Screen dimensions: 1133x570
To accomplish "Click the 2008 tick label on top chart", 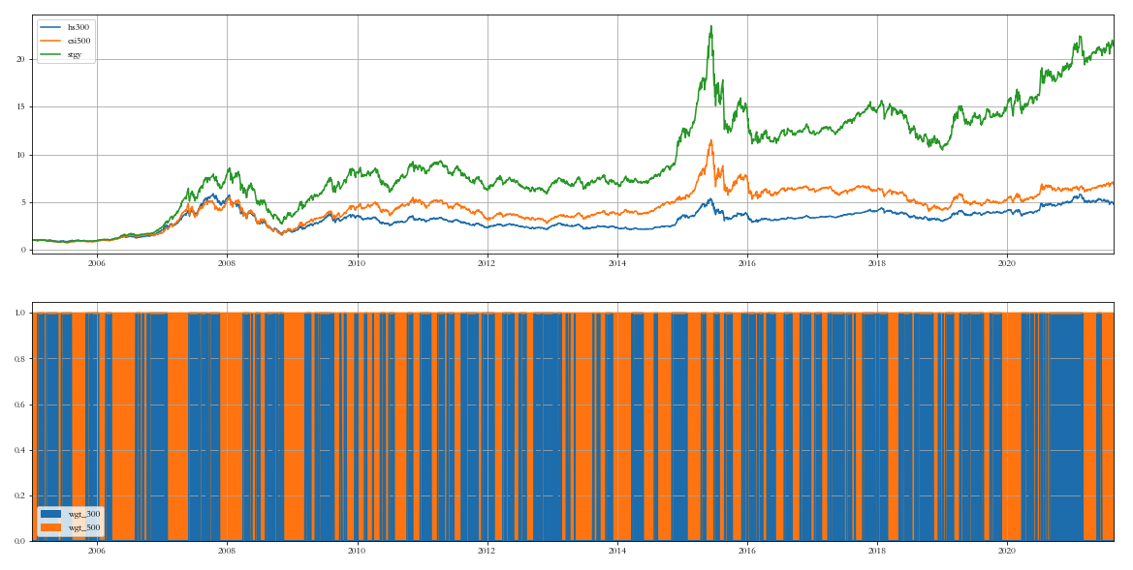I will tap(227, 262).
